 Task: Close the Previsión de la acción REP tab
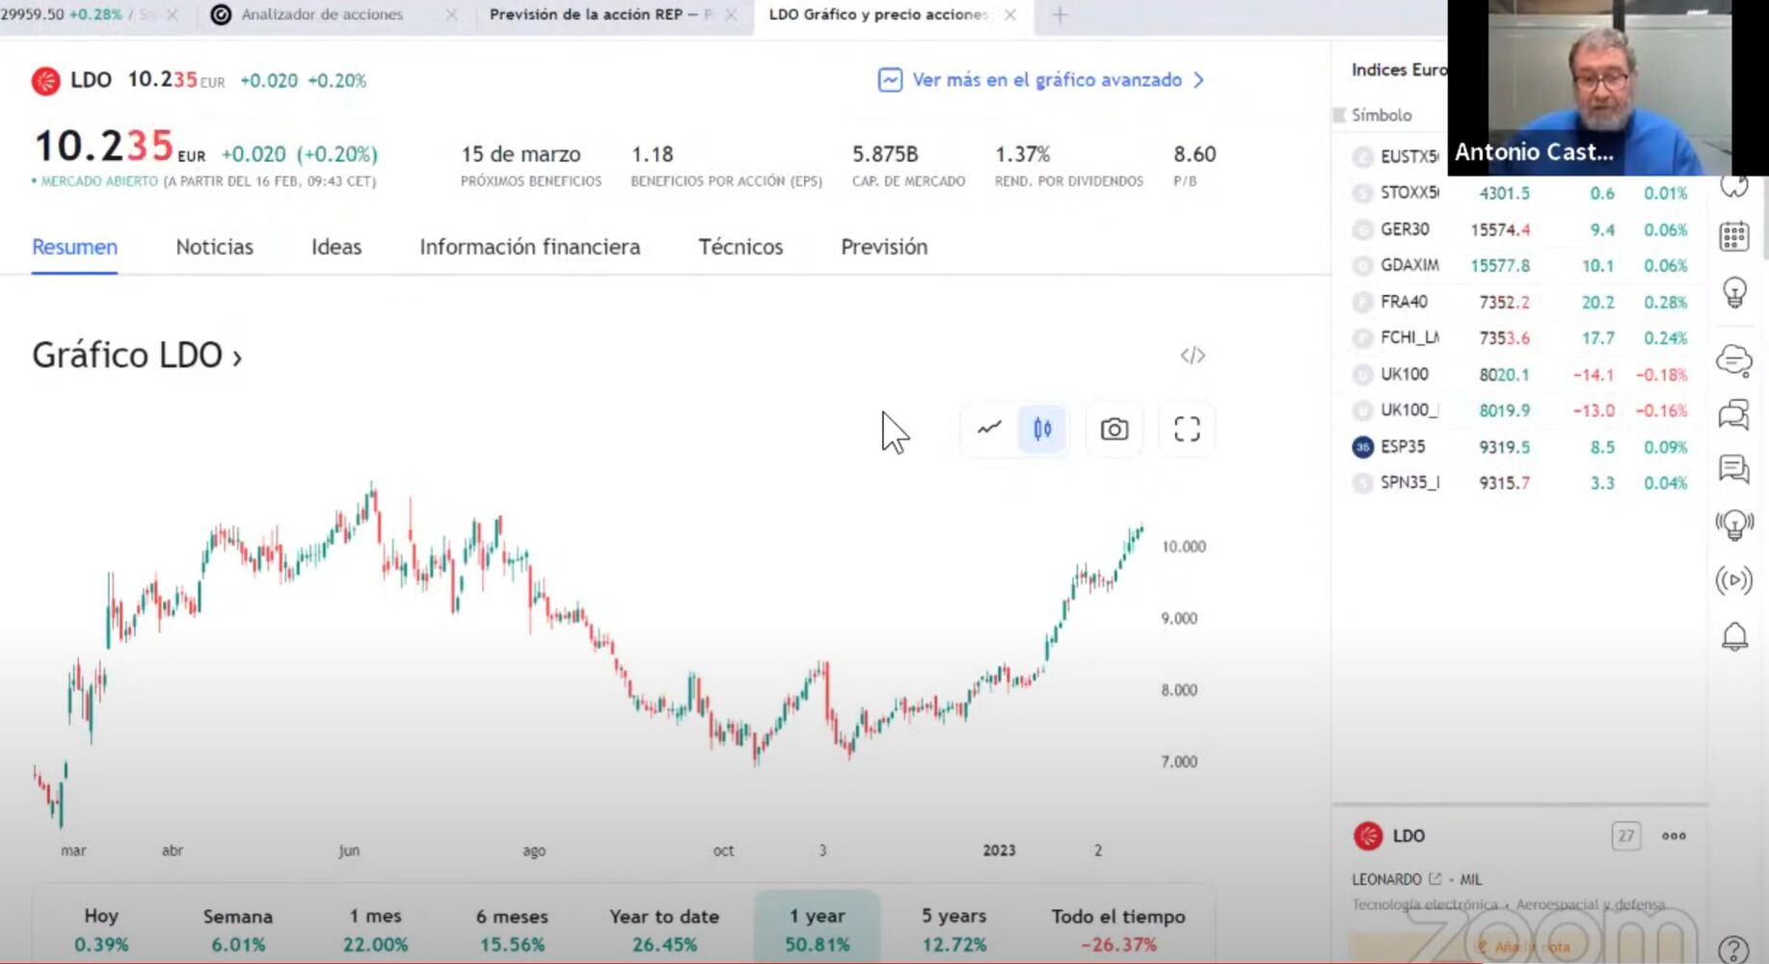point(731,14)
